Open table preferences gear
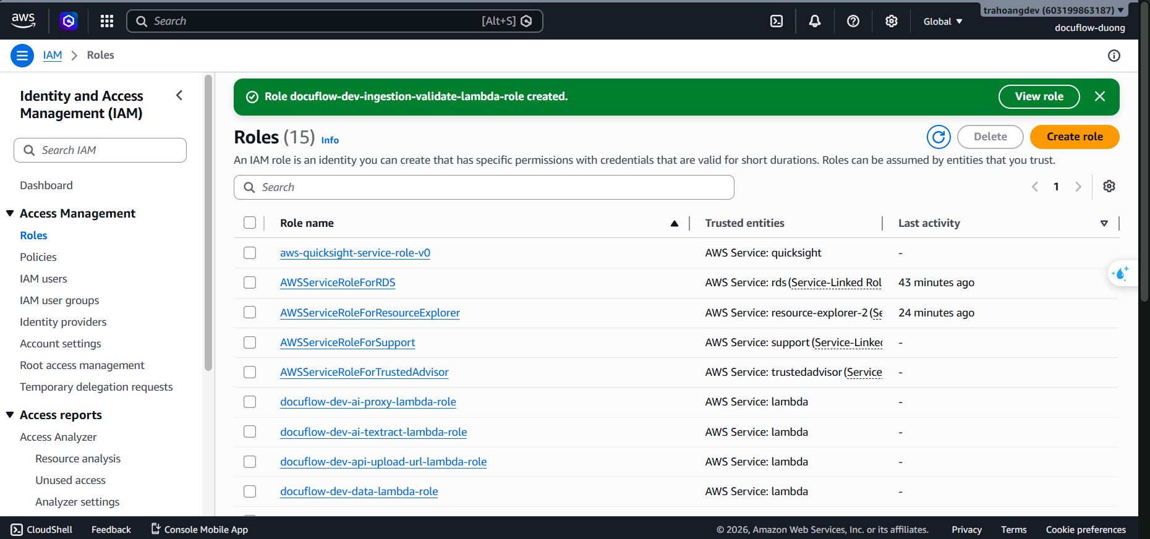The image size is (1150, 539). point(1109,186)
